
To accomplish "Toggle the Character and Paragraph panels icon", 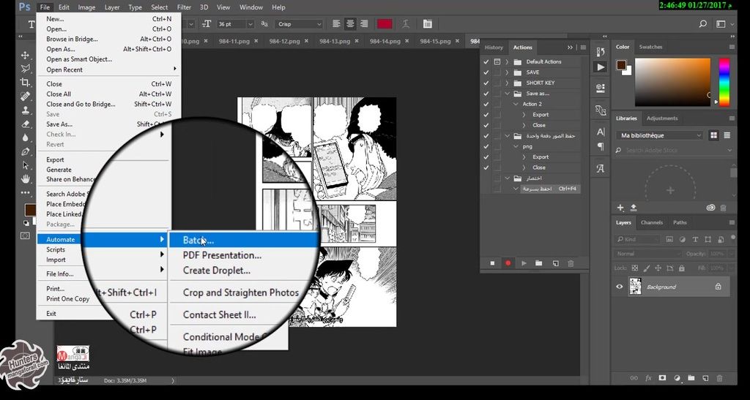I will click(x=428, y=24).
